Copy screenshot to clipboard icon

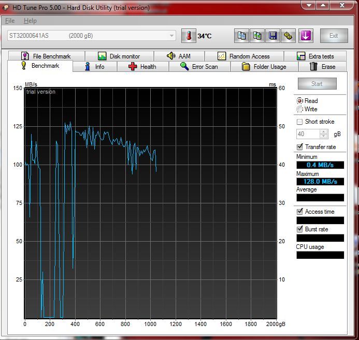click(x=257, y=36)
